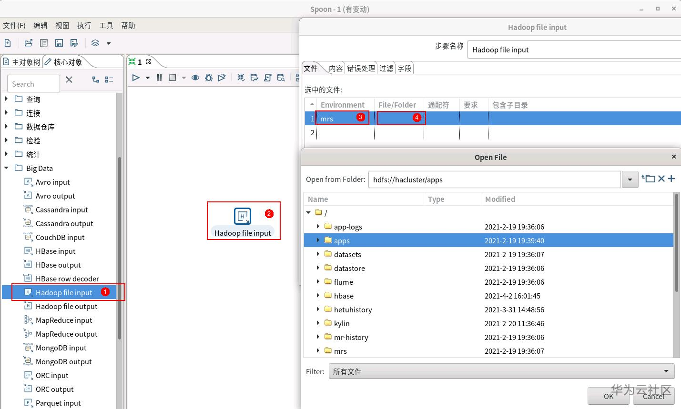Expand the hbase folder in Open File

(318, 295)
